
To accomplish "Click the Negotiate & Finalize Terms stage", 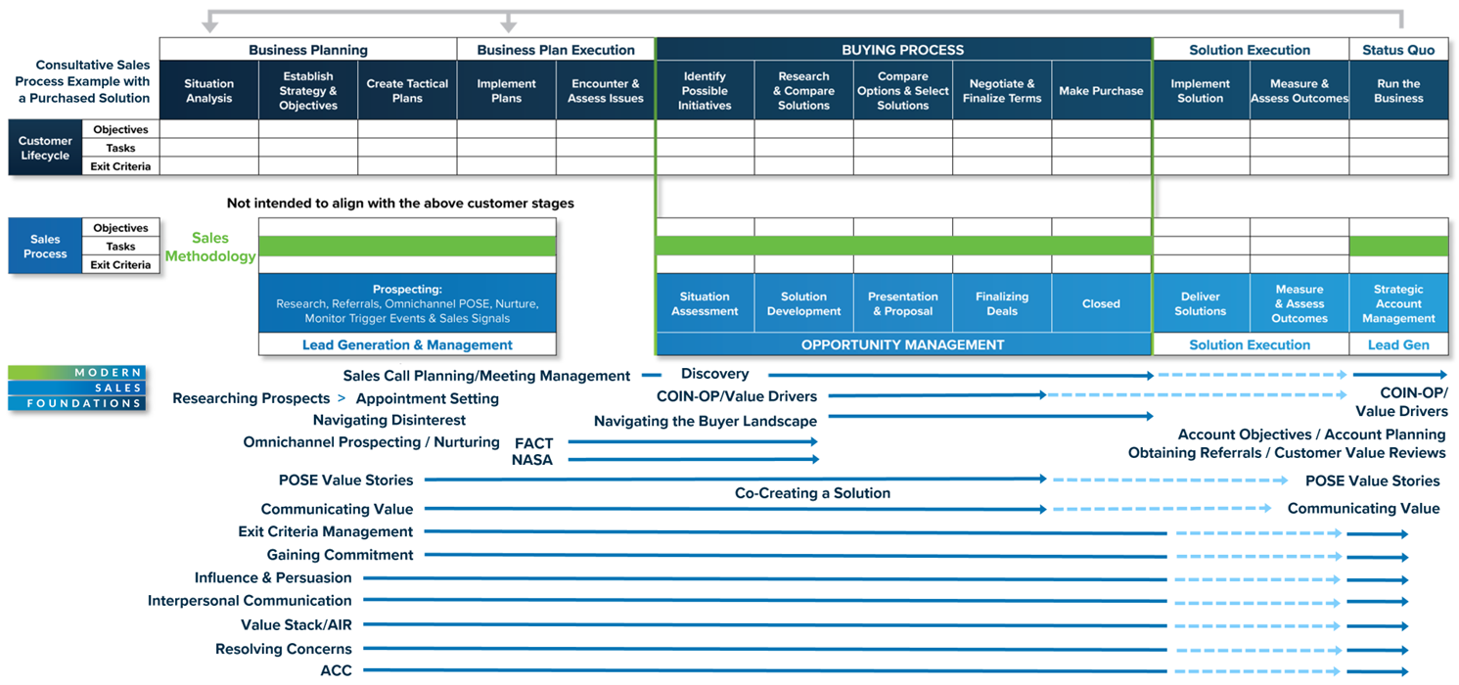I will (x=1002, y=91).
